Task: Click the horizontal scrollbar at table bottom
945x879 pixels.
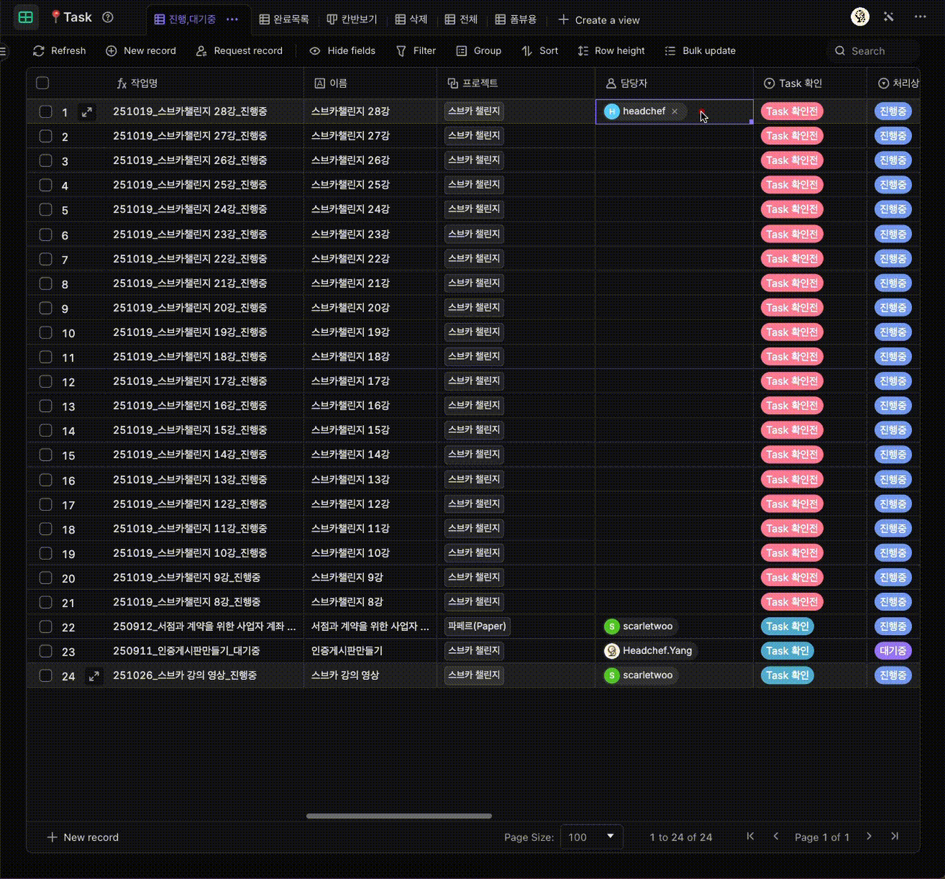Action: 399,816
